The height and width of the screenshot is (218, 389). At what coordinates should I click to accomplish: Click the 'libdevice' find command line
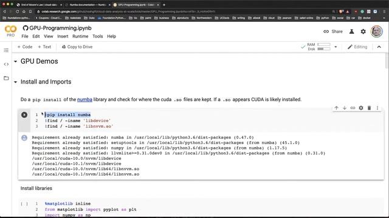click(78, 121)
